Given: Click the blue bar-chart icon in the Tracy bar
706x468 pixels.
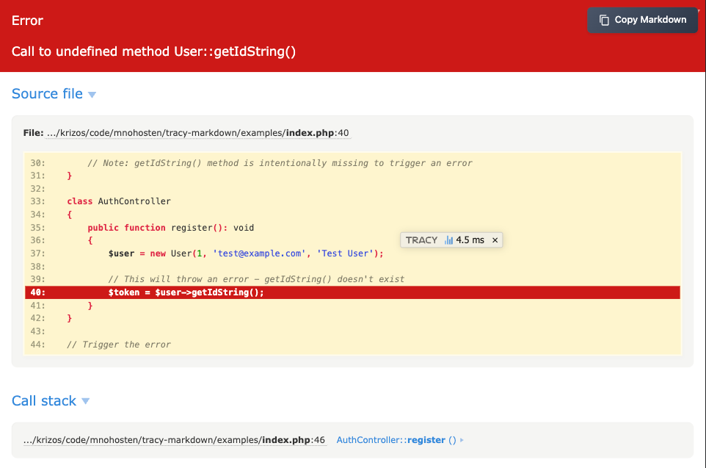Looking at the screenshot, I should (x=451, y=240).
